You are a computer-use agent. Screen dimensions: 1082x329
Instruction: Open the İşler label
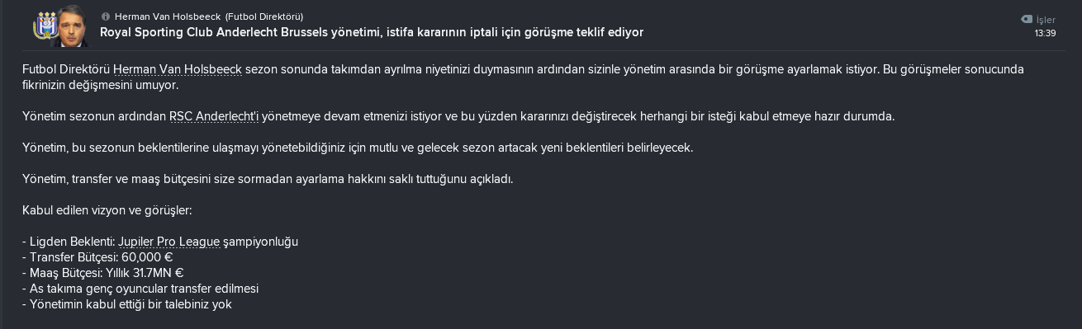point(1046,20)
